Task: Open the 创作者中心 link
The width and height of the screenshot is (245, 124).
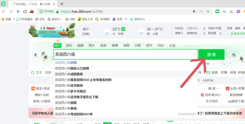Action: (211, 95)
